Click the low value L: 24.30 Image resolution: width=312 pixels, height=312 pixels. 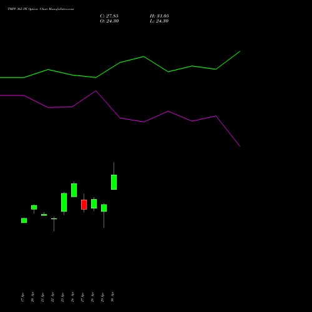coord(159,21)
